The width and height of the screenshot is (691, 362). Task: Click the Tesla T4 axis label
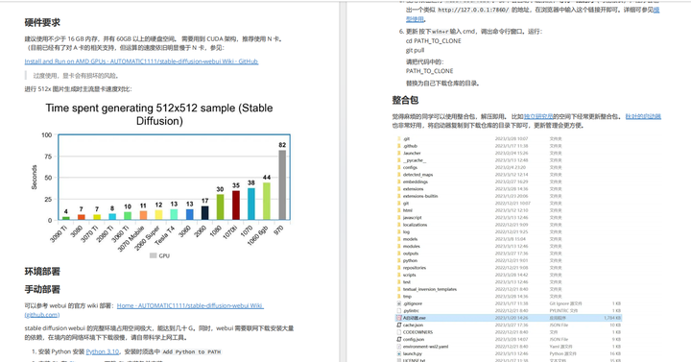tap(165, 235)
